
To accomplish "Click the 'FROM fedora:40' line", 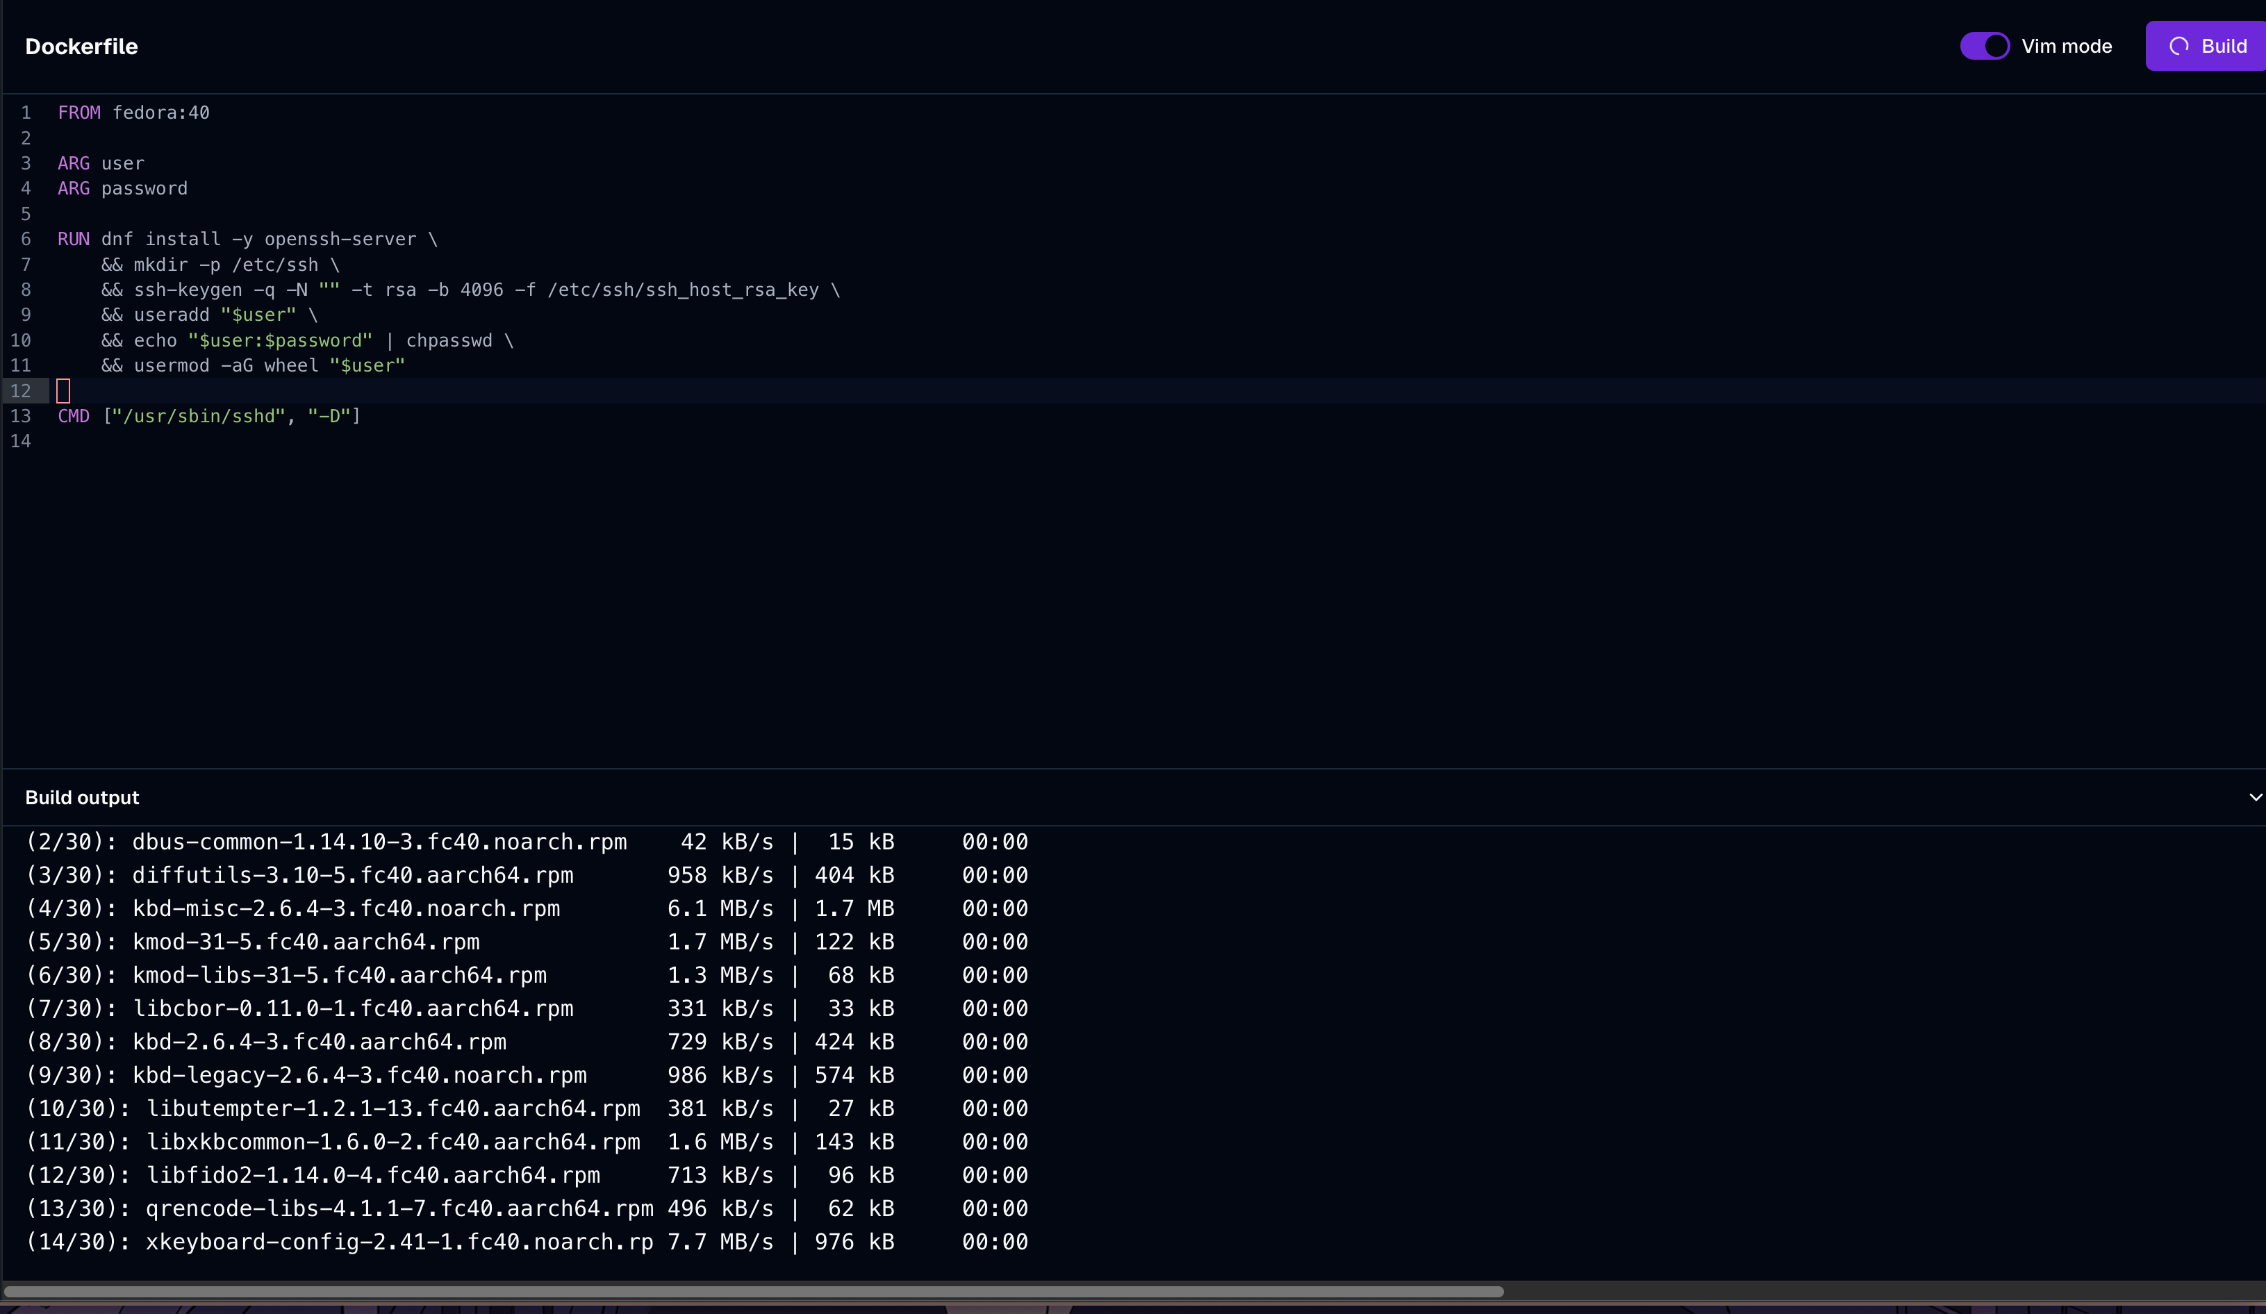I will point(133,113).
